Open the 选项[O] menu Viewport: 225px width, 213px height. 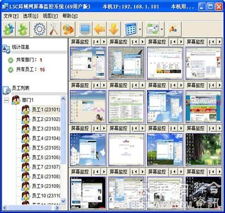coord(31,16)
